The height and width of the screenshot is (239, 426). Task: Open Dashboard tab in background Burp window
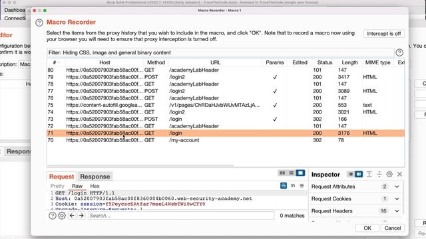[15, 10]
